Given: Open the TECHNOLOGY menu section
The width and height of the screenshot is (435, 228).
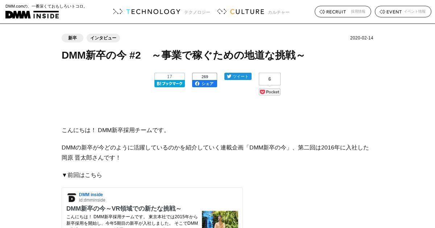Looking at the screenshot, I should coord(161,12).
